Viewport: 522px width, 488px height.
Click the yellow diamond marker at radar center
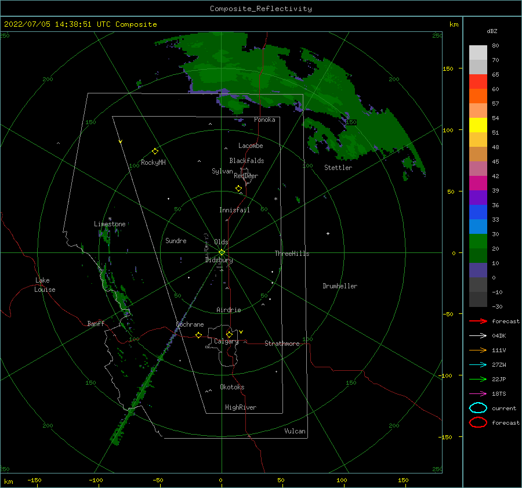coord(222,252)
